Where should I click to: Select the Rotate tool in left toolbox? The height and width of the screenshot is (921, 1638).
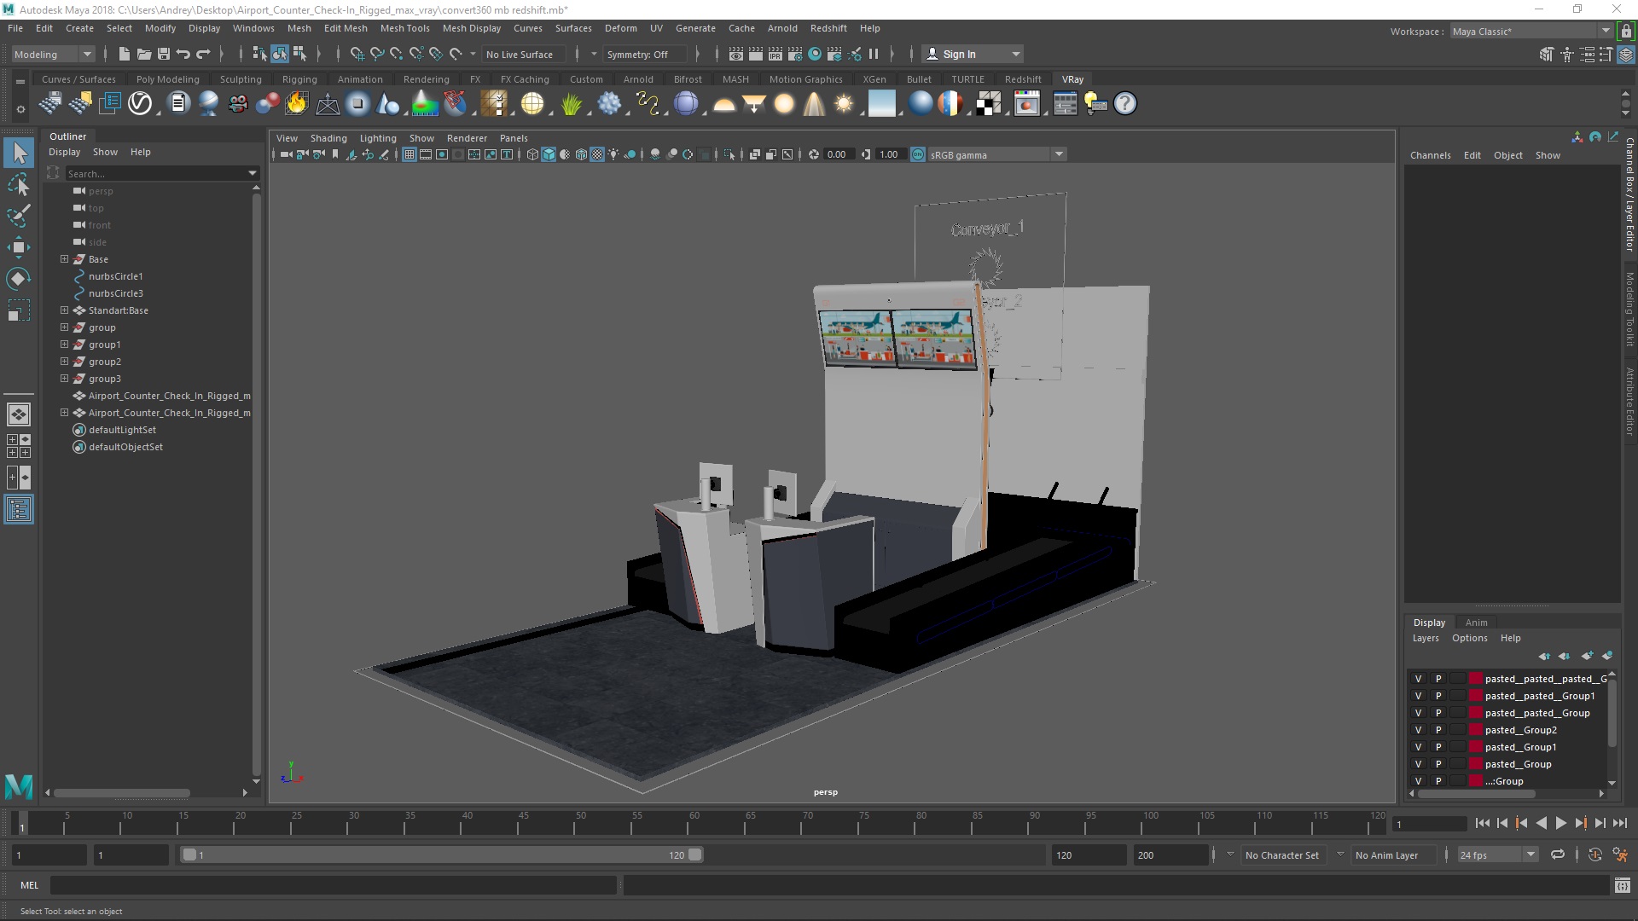tap(18, 279)
